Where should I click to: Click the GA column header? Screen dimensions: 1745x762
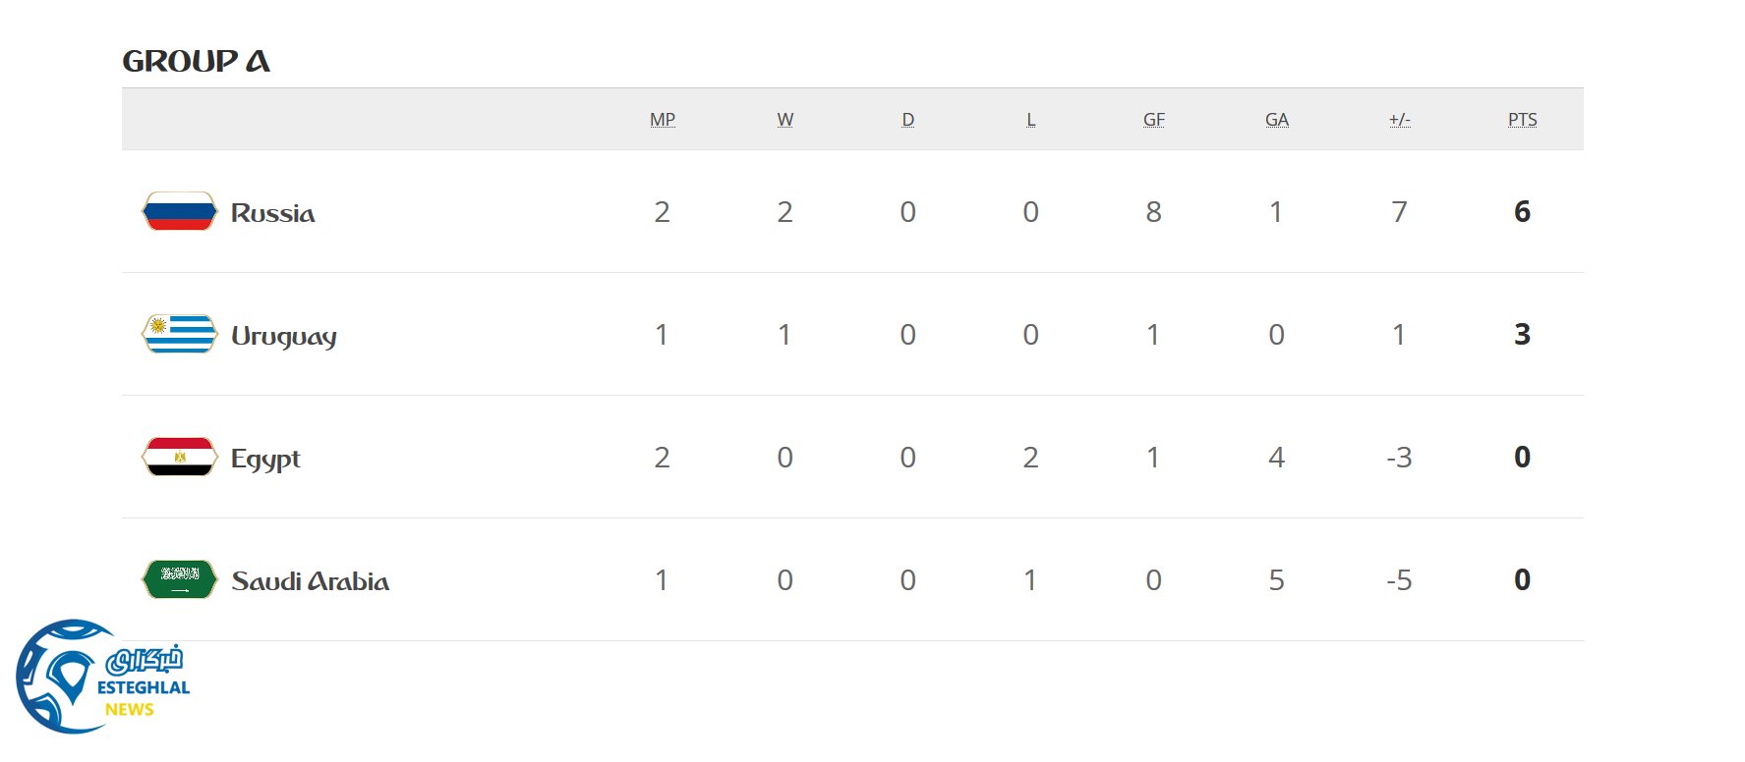tap(1276, 120)
